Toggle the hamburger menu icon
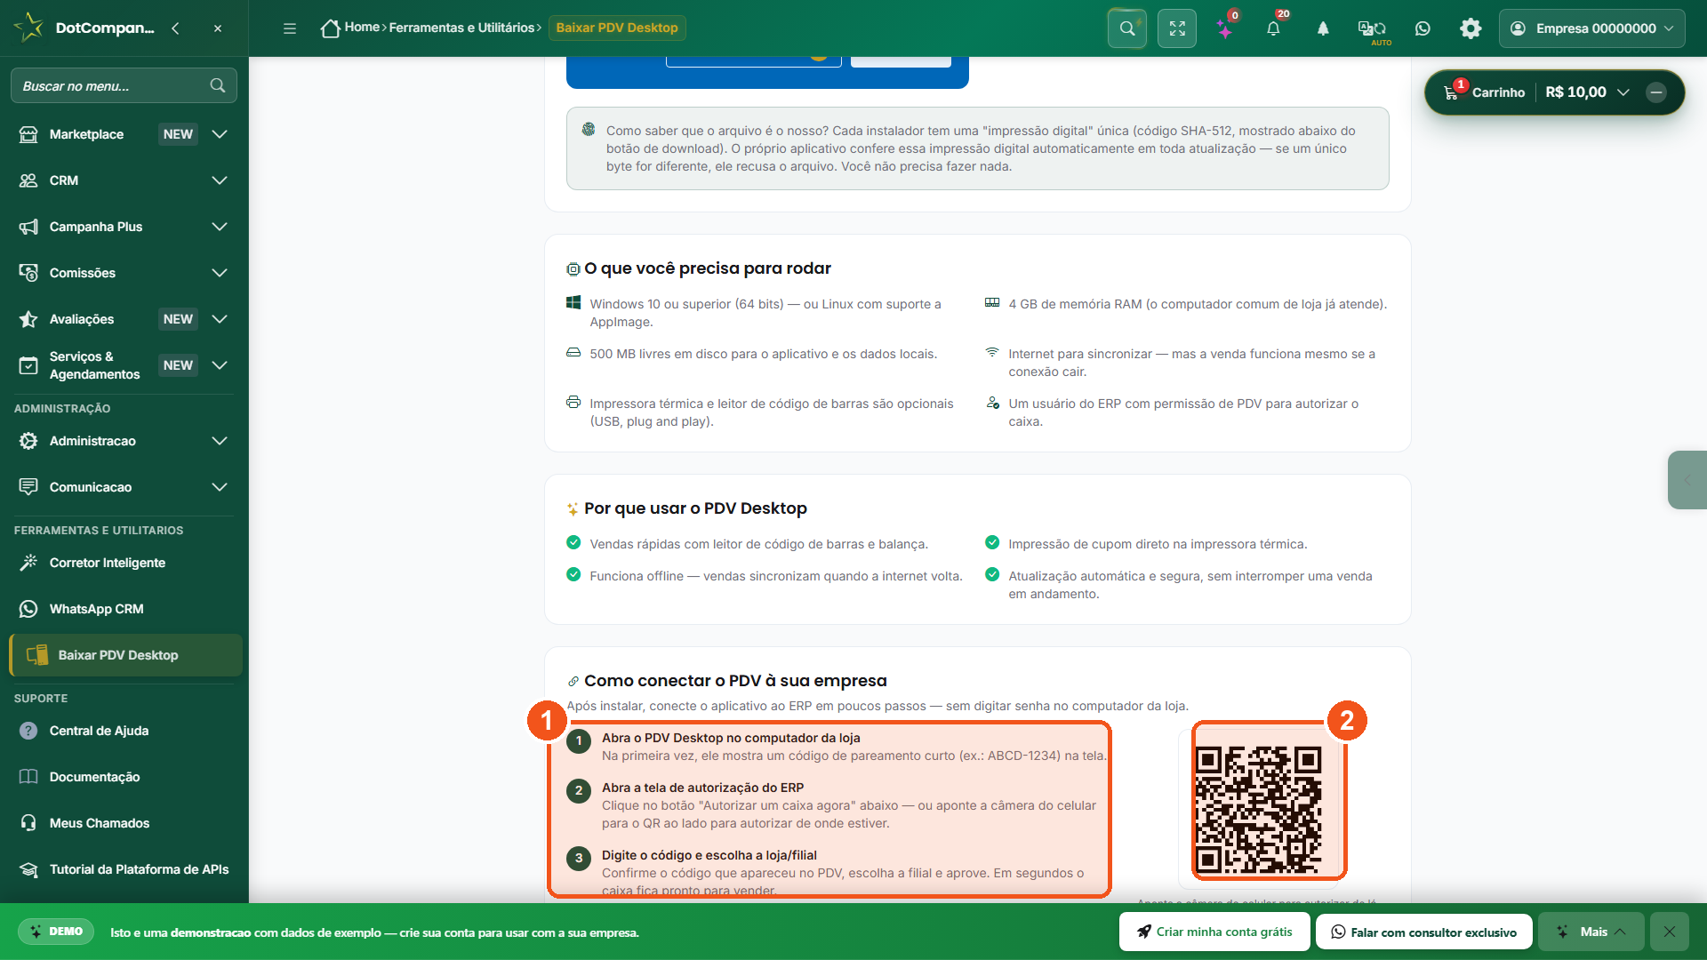Image resolution: width=1707 pixels, height=960 pixels. (290, 28)
